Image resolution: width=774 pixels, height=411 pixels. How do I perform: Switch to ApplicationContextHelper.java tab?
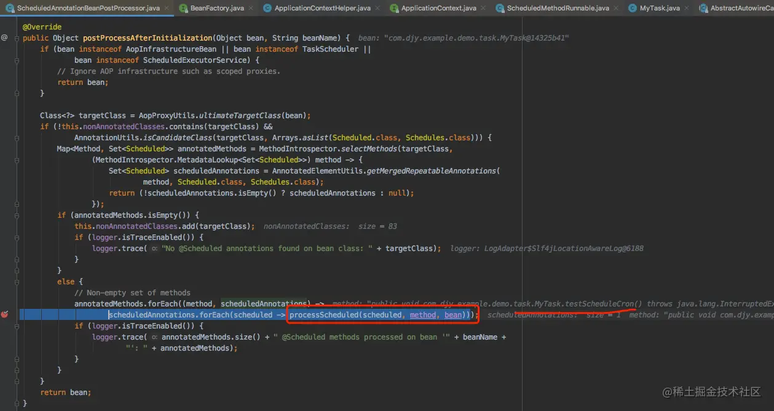click(322, 8)
